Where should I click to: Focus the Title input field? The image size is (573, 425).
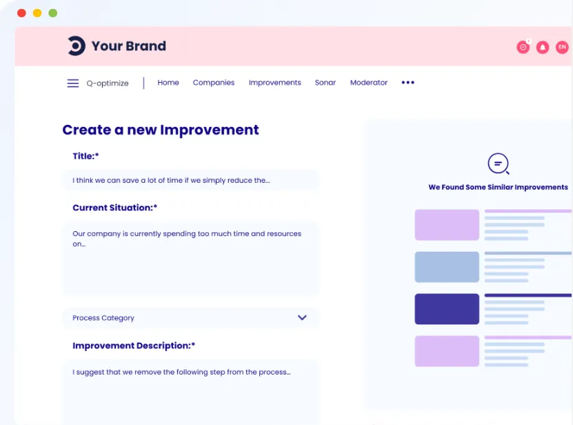pos(191,180)
